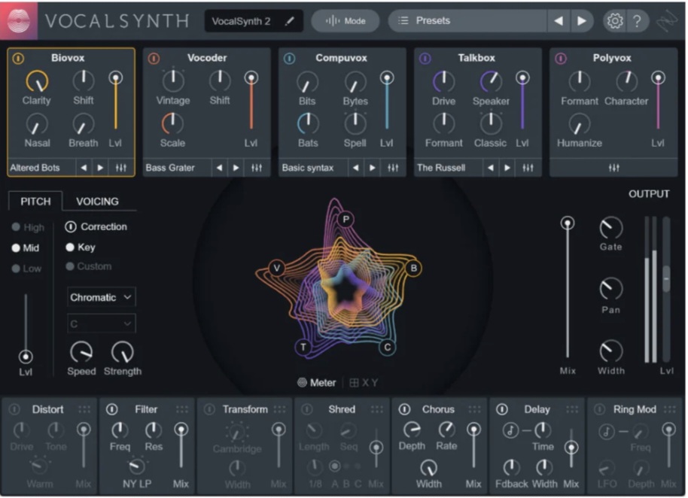Screen dimensions: 688x498
Task: Open the settings gear icon
Action: click(615, 21)
